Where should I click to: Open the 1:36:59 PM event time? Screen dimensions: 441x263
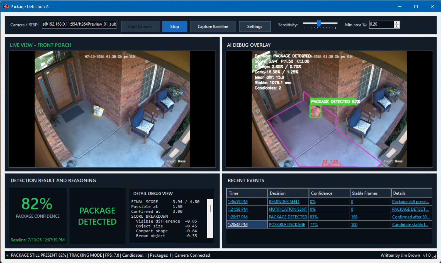(x=238, y=201)
